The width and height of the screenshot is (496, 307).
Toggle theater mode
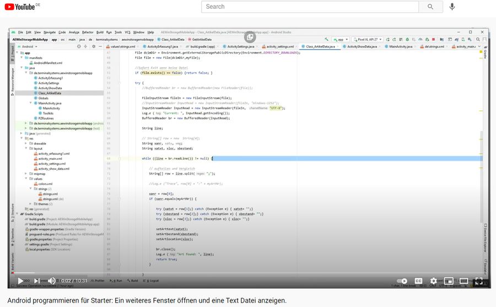pos(463,281)
